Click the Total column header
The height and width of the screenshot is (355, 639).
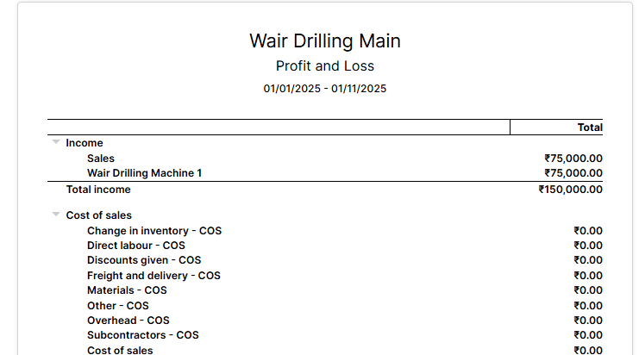pyautogui.click(x=590, y=128)
